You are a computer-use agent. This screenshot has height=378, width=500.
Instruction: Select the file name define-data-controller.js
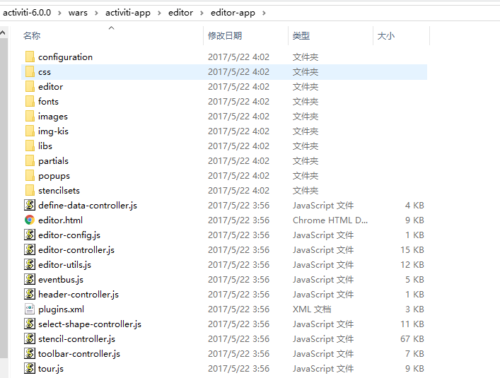88,206
